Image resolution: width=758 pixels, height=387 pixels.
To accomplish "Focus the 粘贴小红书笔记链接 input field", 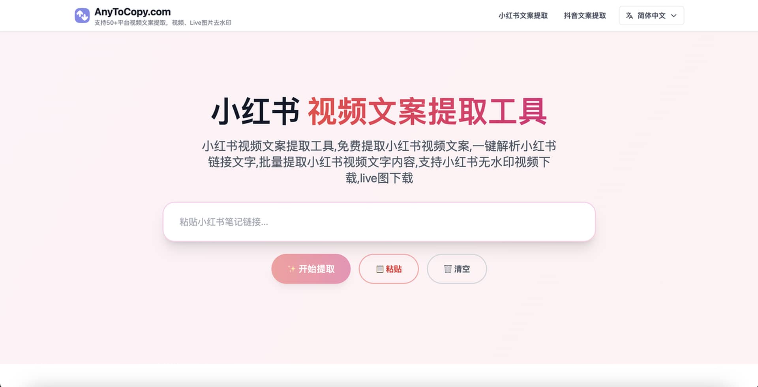I will tap(379, 222).
